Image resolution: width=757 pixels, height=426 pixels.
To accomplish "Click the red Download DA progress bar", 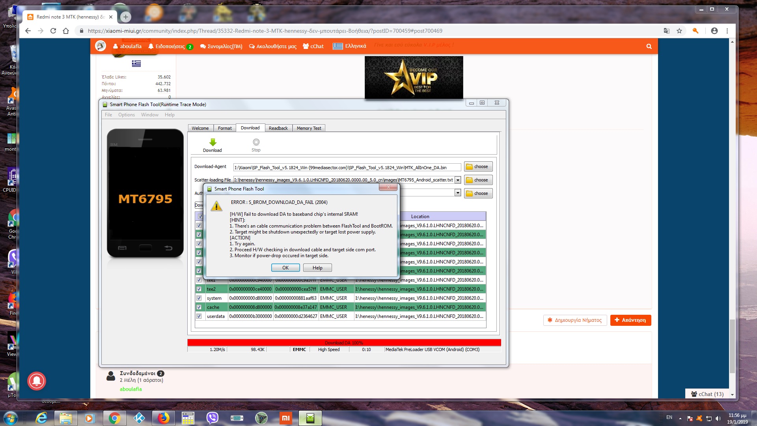I will click(344, 342).
